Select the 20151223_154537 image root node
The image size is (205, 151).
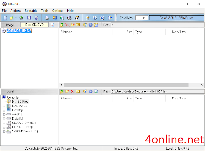19,31
